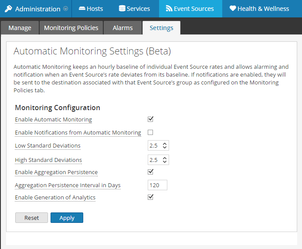Click the Reset button

[31, 218]
